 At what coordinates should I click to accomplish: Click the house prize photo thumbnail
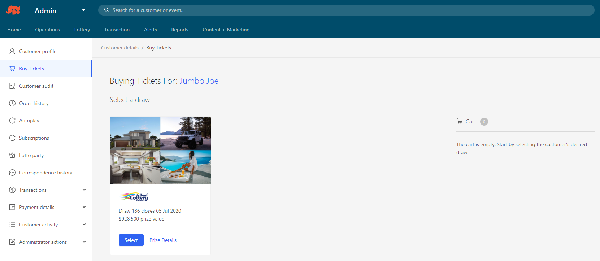135,133
